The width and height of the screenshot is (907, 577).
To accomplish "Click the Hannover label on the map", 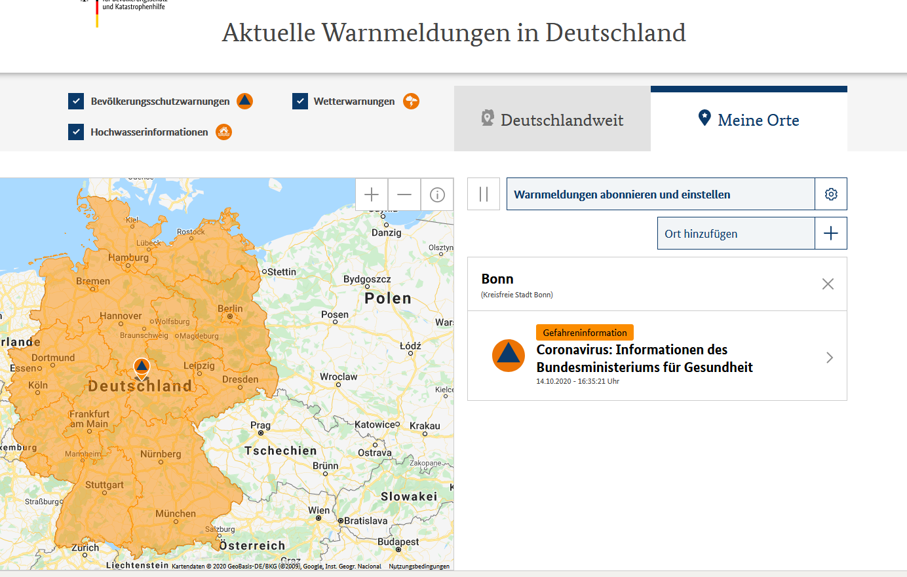I will point(121,316).
